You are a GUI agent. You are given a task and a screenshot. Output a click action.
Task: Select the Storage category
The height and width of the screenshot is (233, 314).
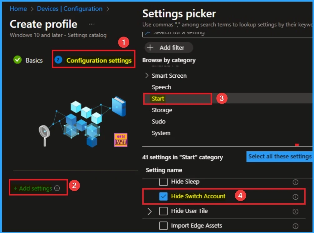click(162, 110)
